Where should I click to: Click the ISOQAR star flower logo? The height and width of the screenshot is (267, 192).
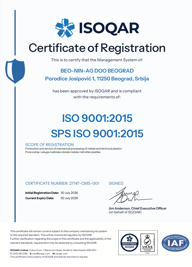[65, 28]
